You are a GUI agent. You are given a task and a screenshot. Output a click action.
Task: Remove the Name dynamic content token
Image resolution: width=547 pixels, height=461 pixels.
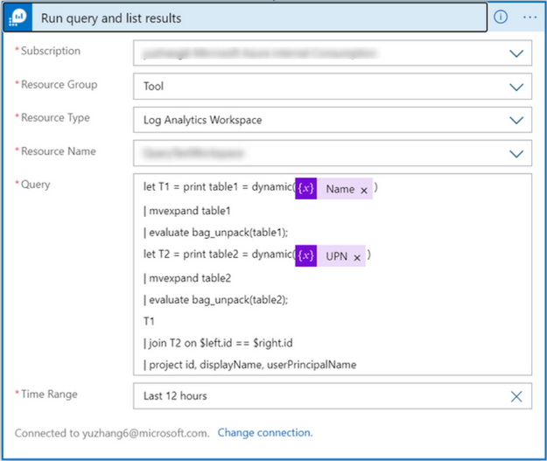364,189
